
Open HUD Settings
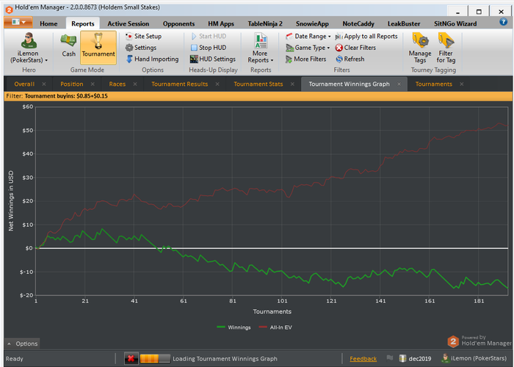(213, 59)
